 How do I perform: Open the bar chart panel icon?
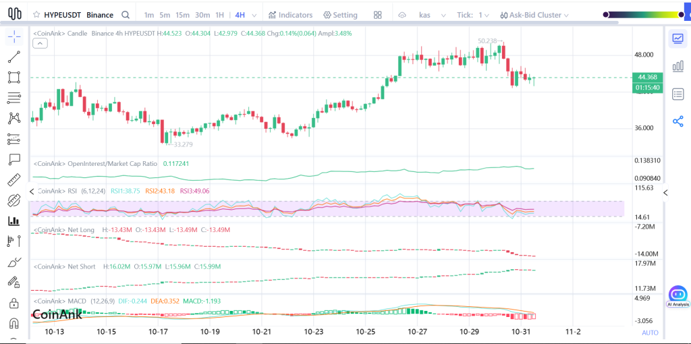click(x=678, y=66)
